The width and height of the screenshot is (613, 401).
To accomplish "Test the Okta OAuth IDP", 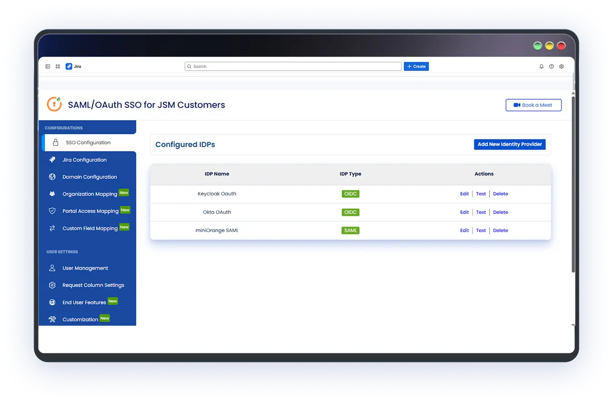I will 481,212.
